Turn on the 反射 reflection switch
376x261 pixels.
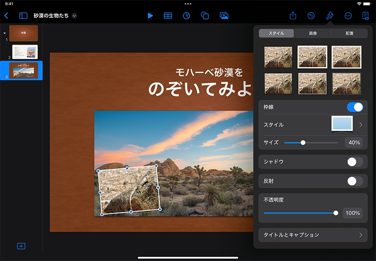355,181
